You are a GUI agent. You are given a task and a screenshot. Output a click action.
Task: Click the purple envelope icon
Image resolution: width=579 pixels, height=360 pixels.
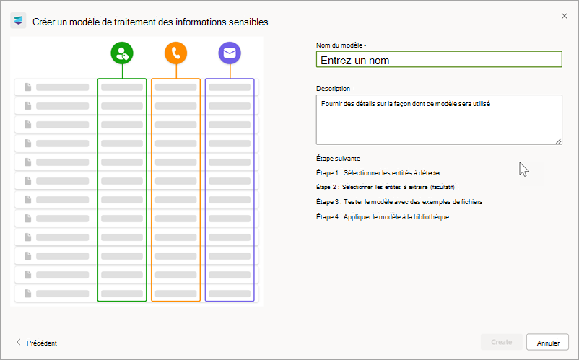230,53
